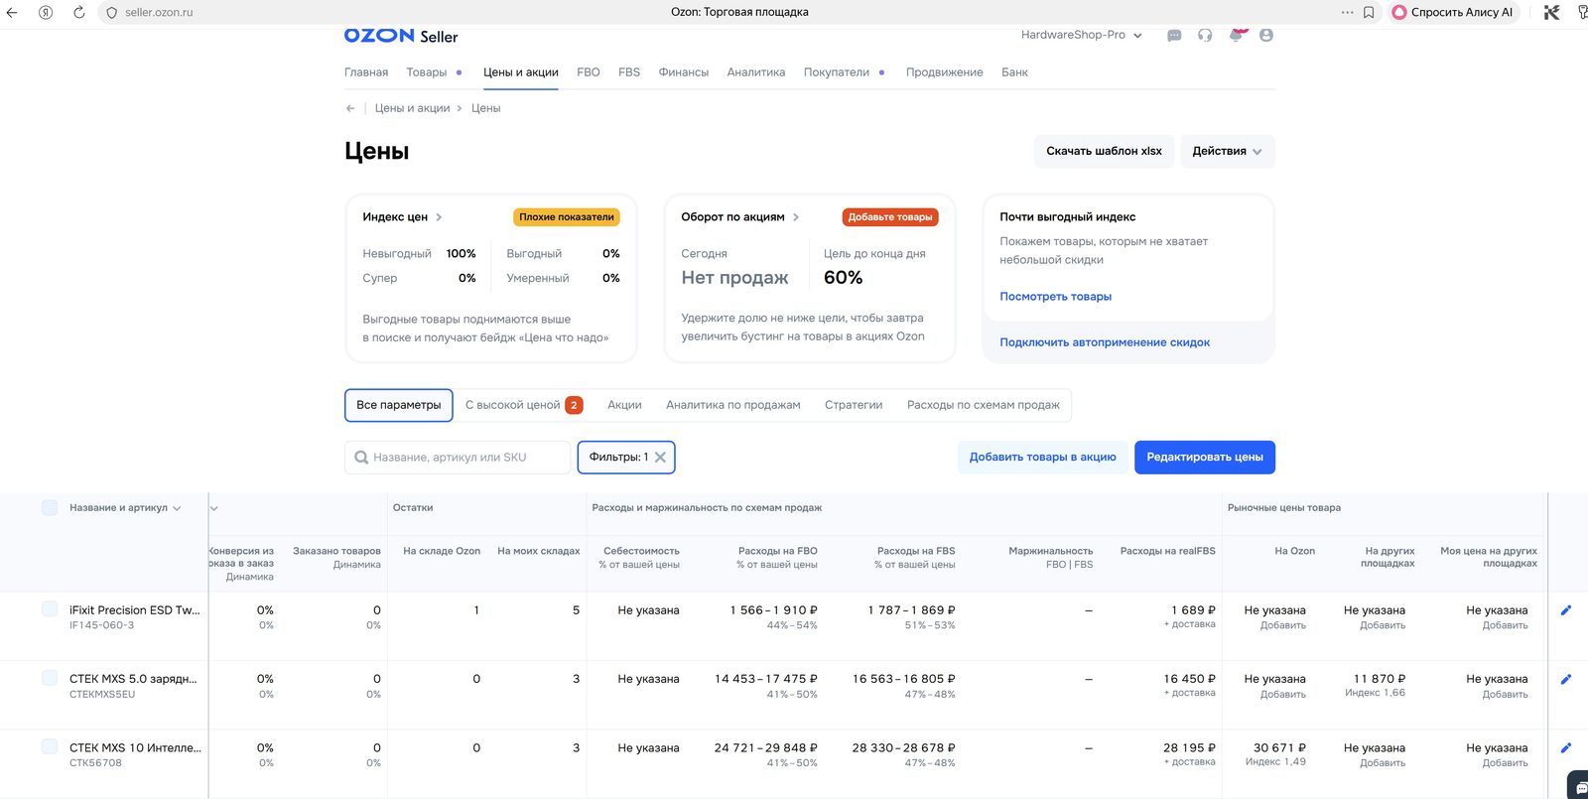
Task: Open the user profile avatar icon
Action: (1266, 35)
